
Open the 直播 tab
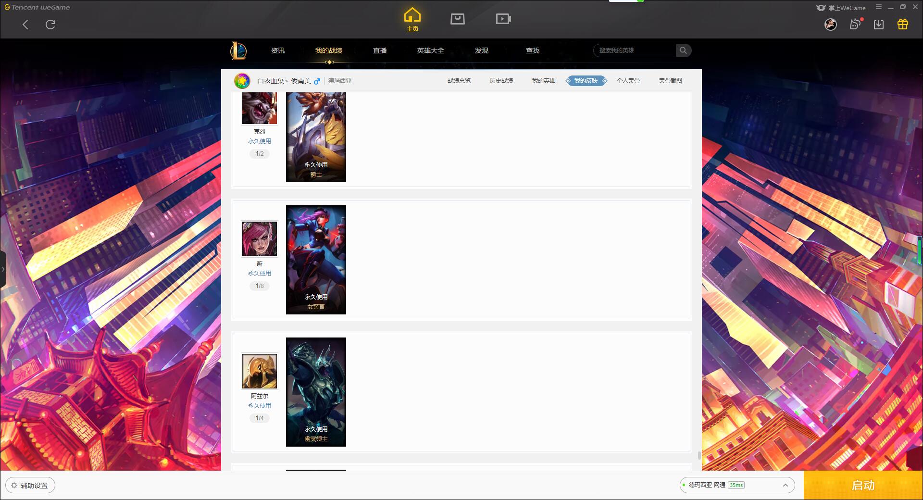380,50
